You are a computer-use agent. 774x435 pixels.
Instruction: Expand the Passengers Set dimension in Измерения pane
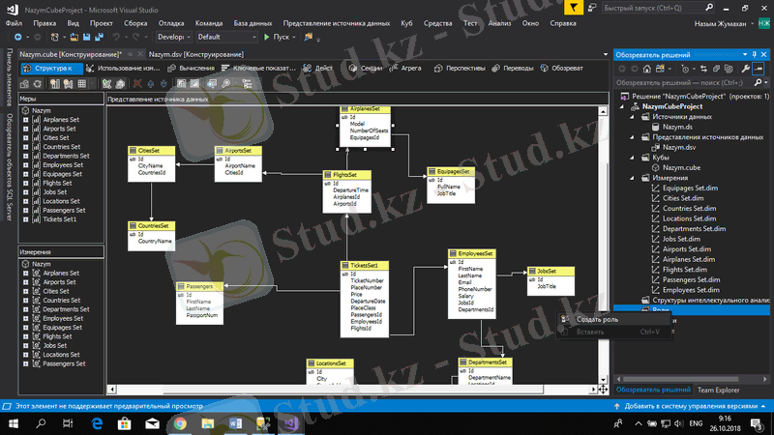pos(26,364)
